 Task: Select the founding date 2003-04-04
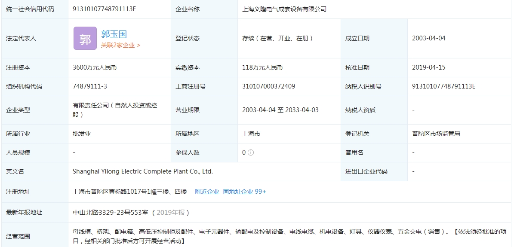pos(428,38)
